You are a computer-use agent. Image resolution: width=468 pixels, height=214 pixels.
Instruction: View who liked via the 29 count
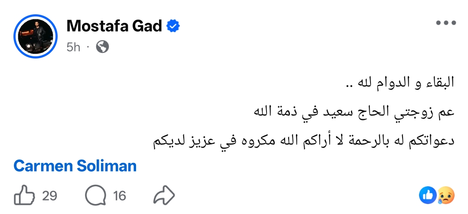tap(50, 196)
